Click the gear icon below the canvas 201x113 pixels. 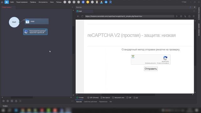[3, 101]
